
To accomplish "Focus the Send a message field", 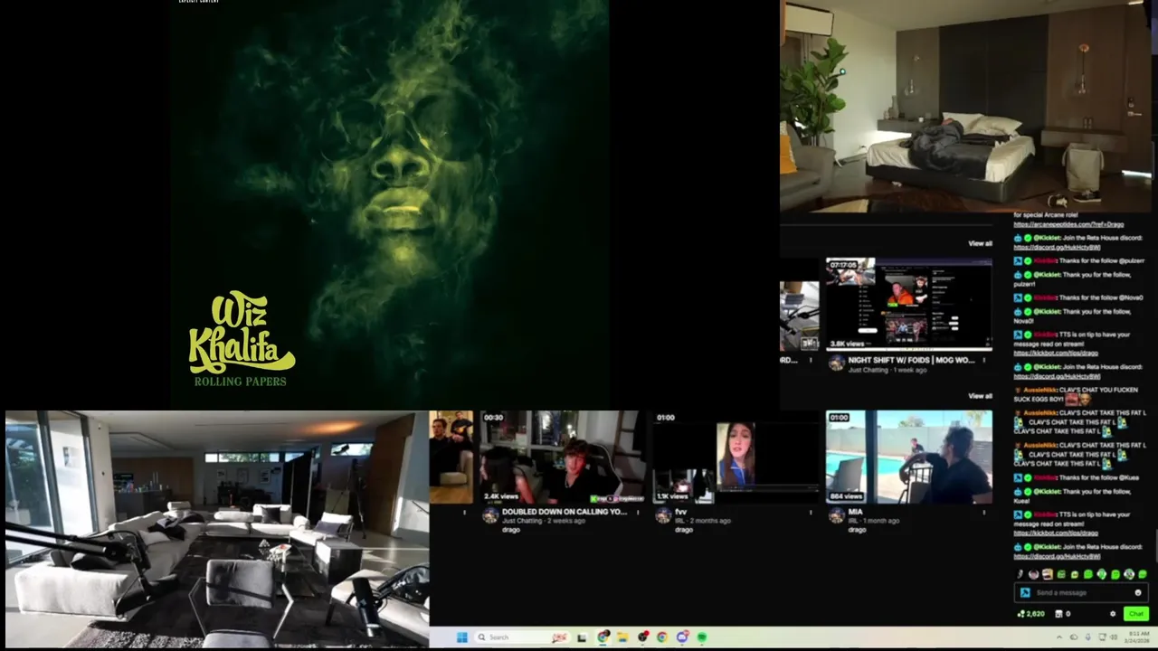I will (1081, 593).
